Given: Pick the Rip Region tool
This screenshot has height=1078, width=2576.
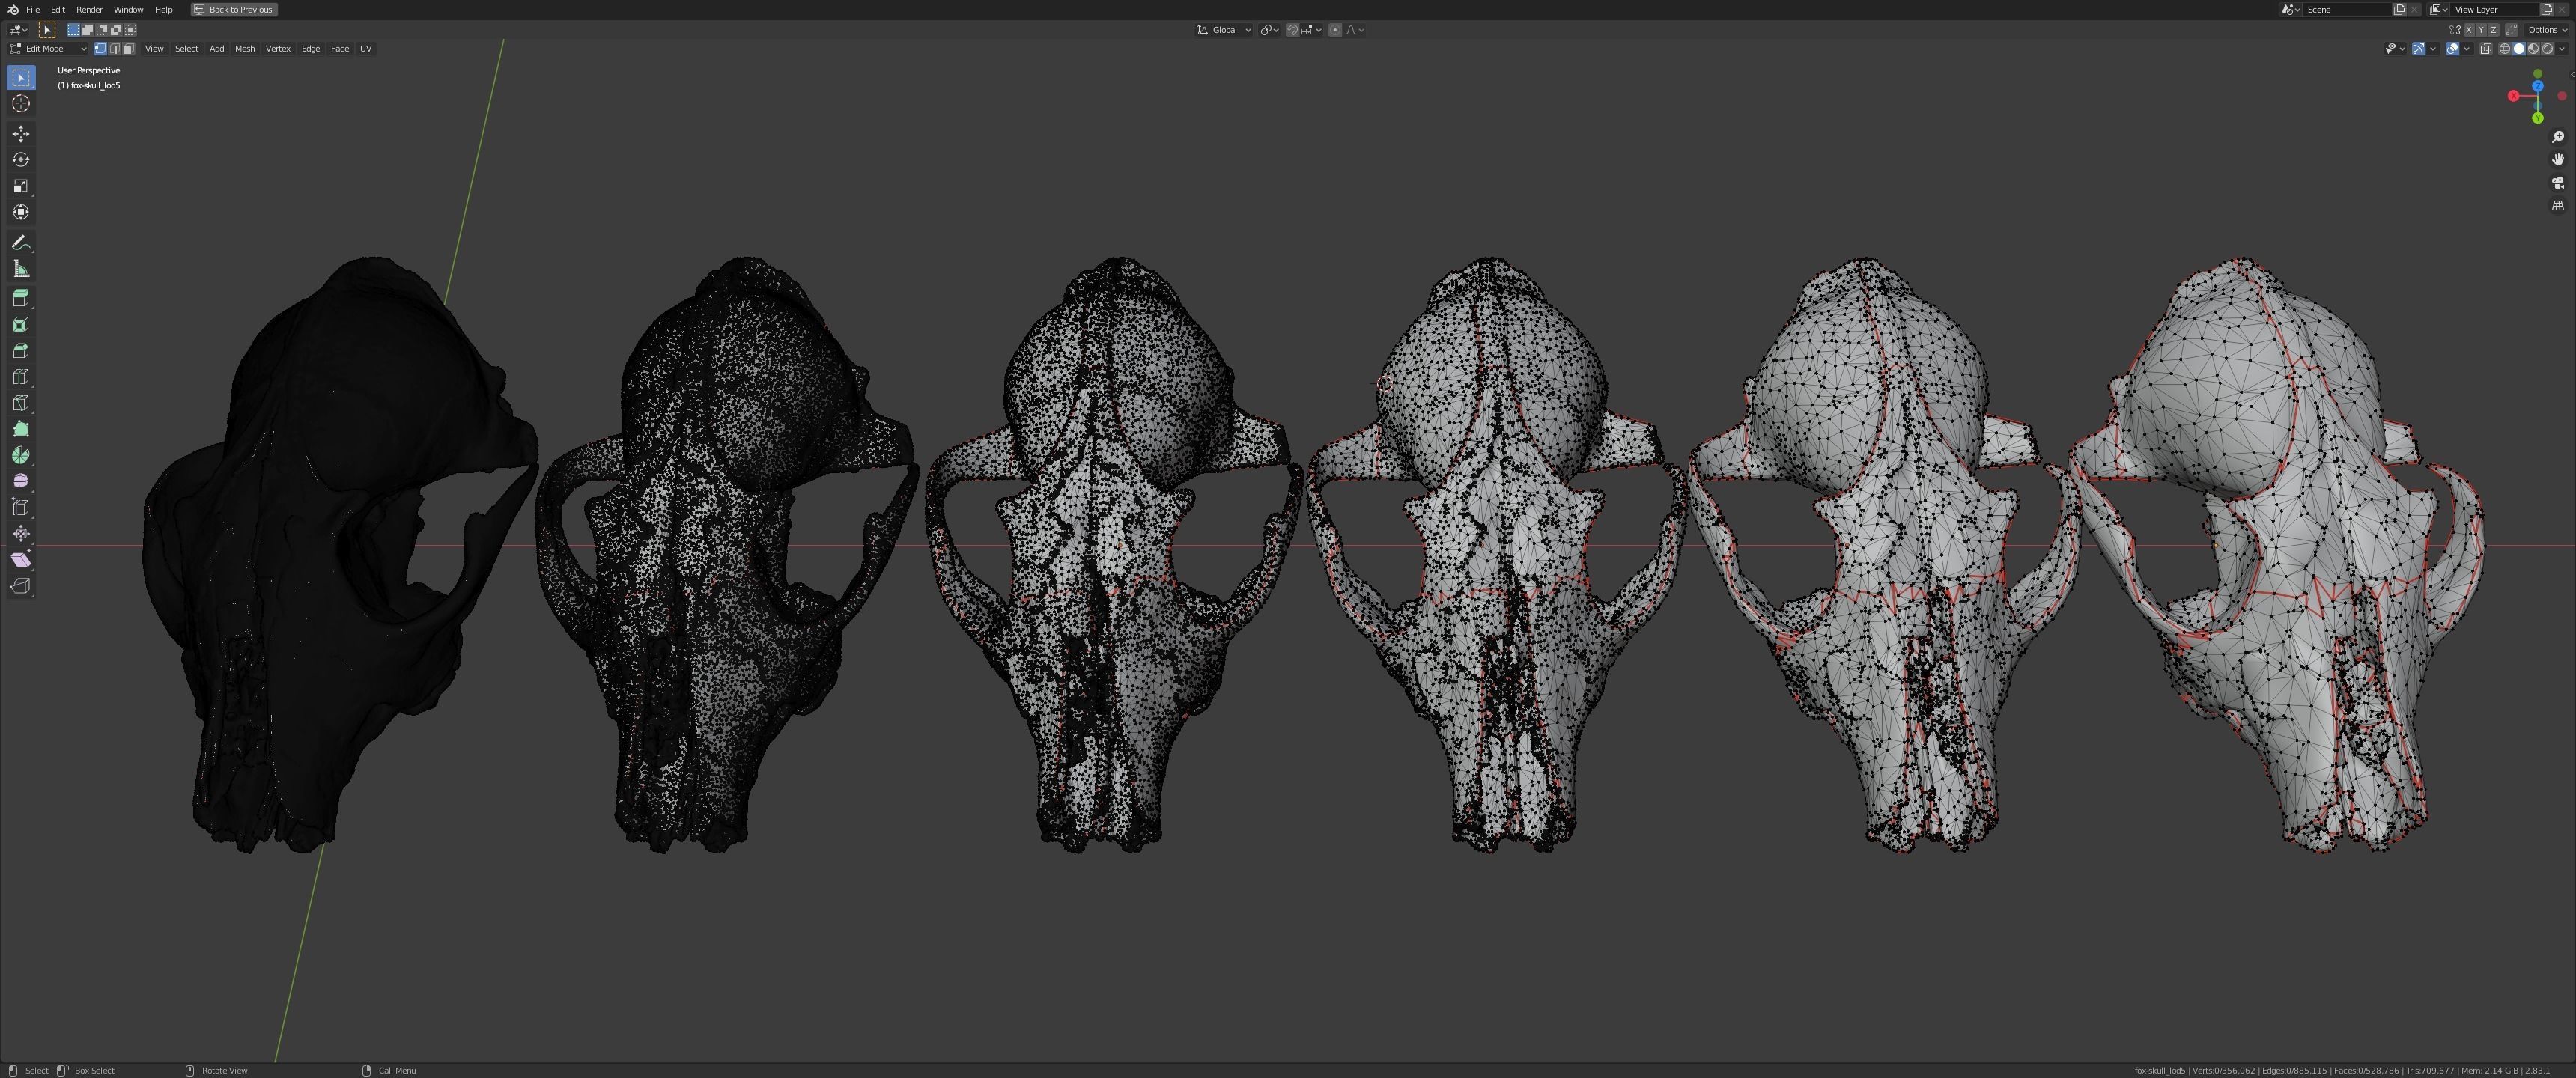Looking at the screenshot, I should pos(21,586).
